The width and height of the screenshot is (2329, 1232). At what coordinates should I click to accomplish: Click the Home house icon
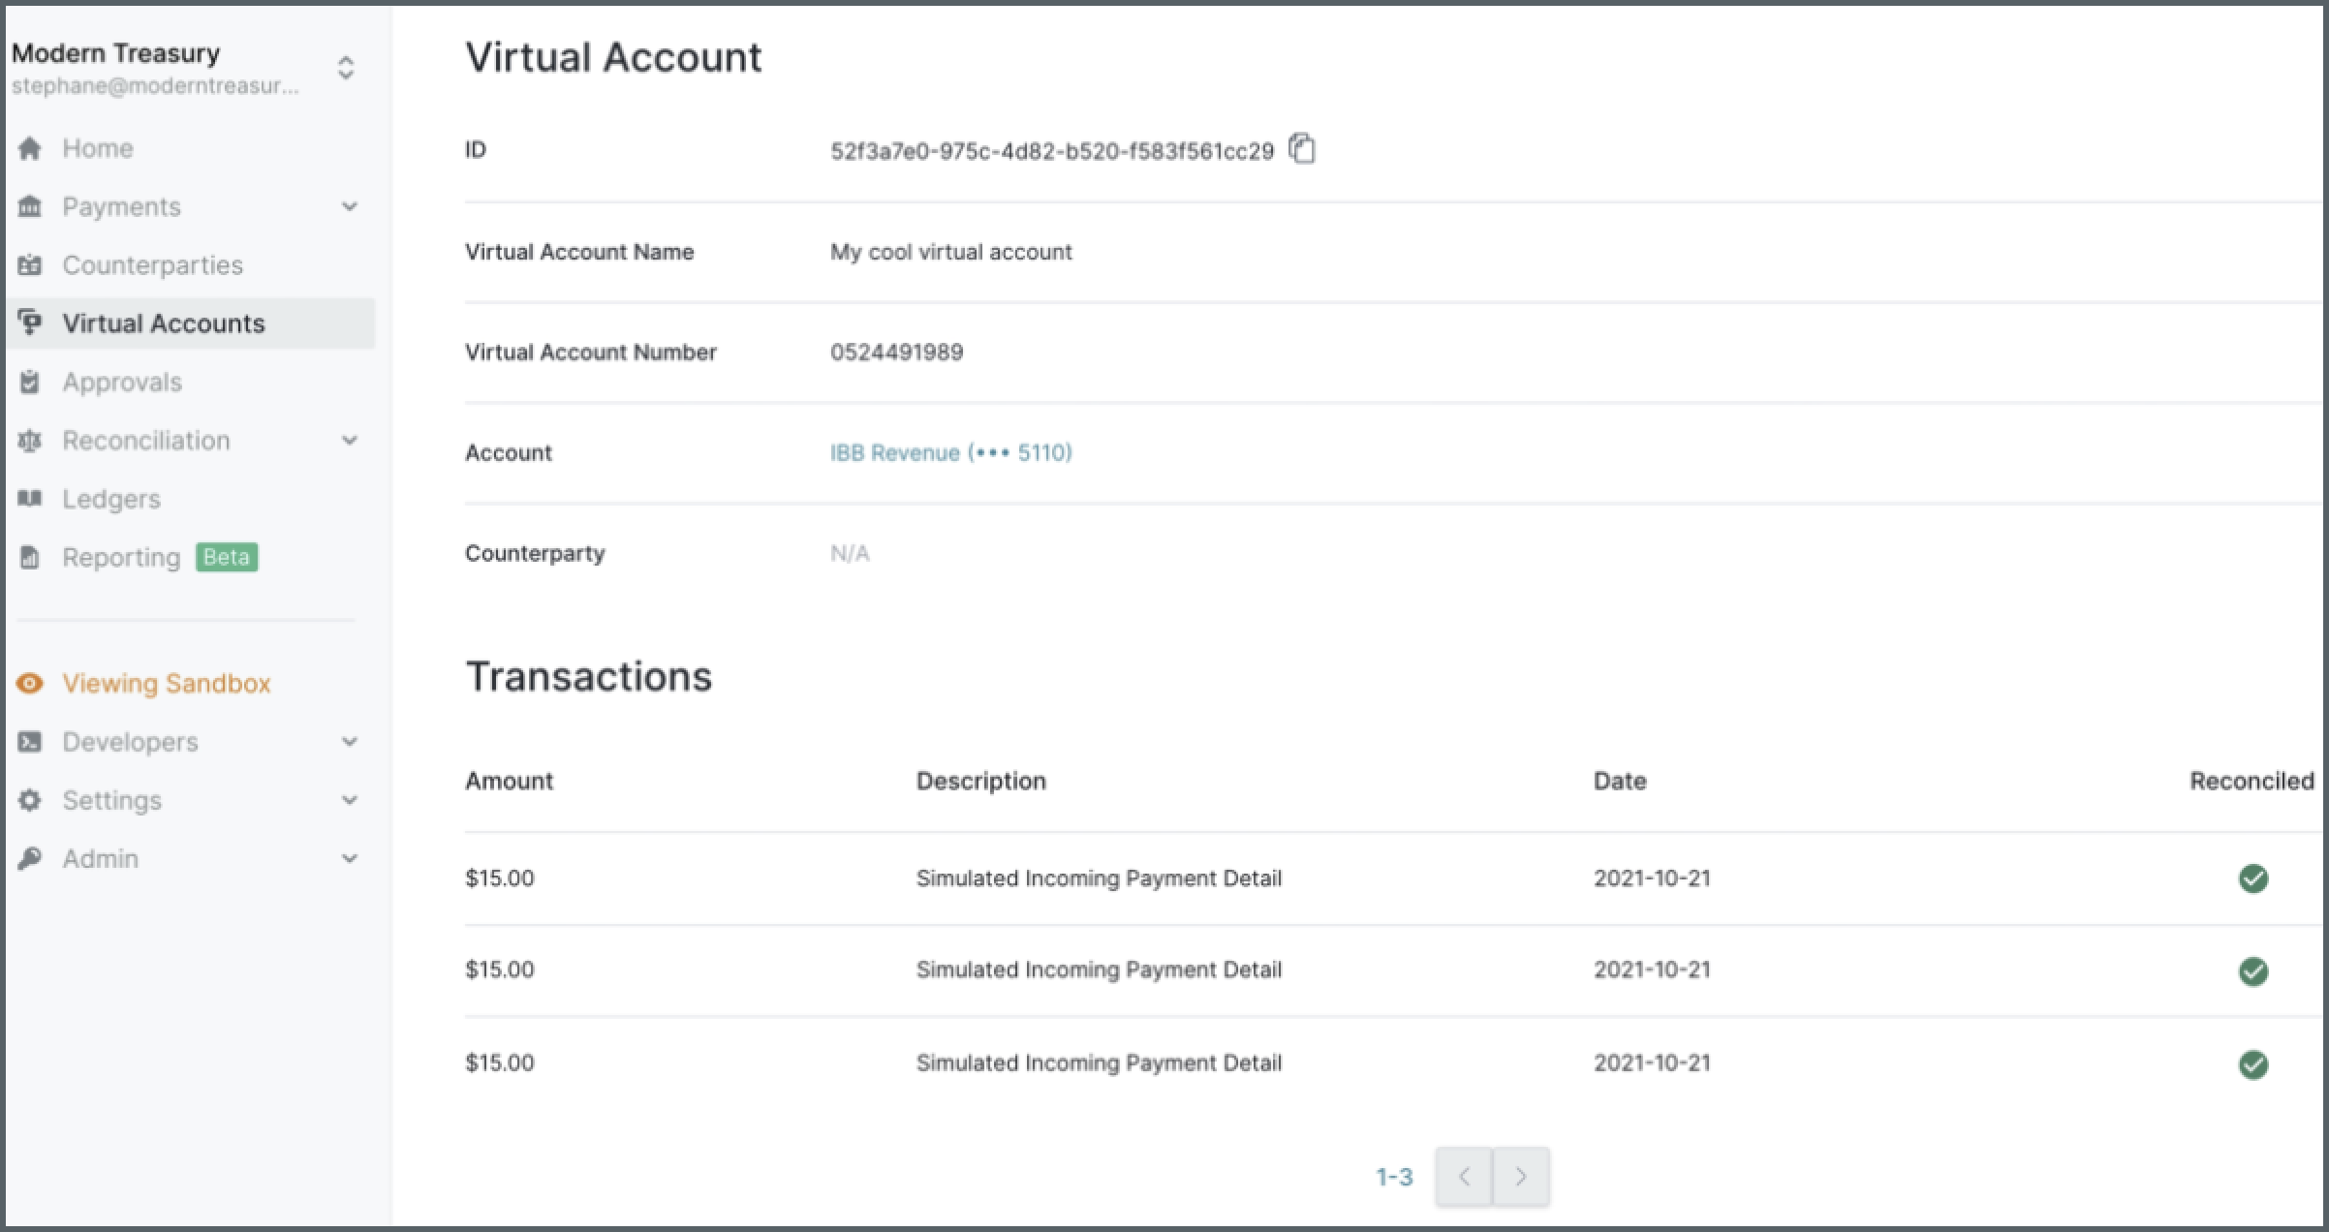[30, 148]
